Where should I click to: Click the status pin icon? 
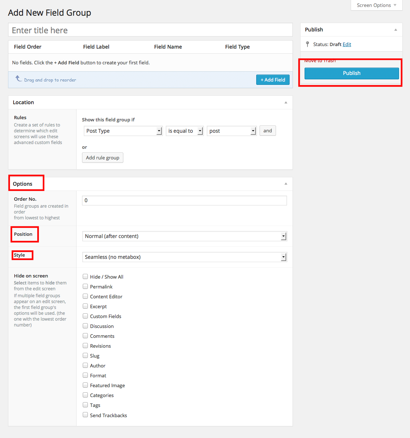(x=307, y=44)
